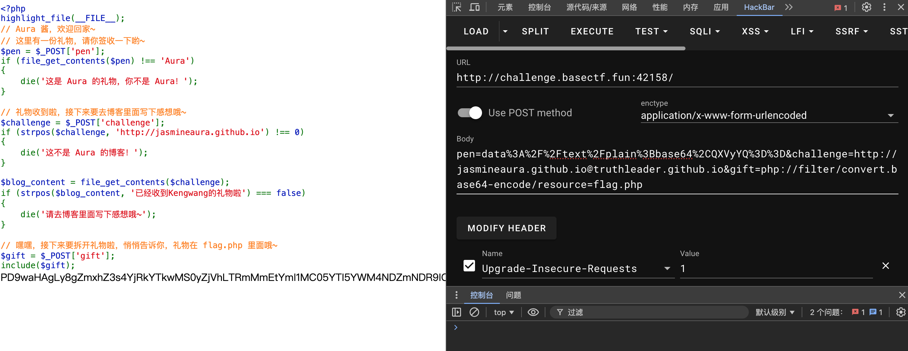Toggle the device toolbar icon
Image resolution: width=908 pixels, height=351 pixels.
474,7
